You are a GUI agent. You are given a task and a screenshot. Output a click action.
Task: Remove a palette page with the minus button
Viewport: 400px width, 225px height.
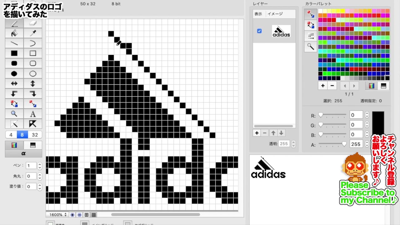tap(332, 86)
